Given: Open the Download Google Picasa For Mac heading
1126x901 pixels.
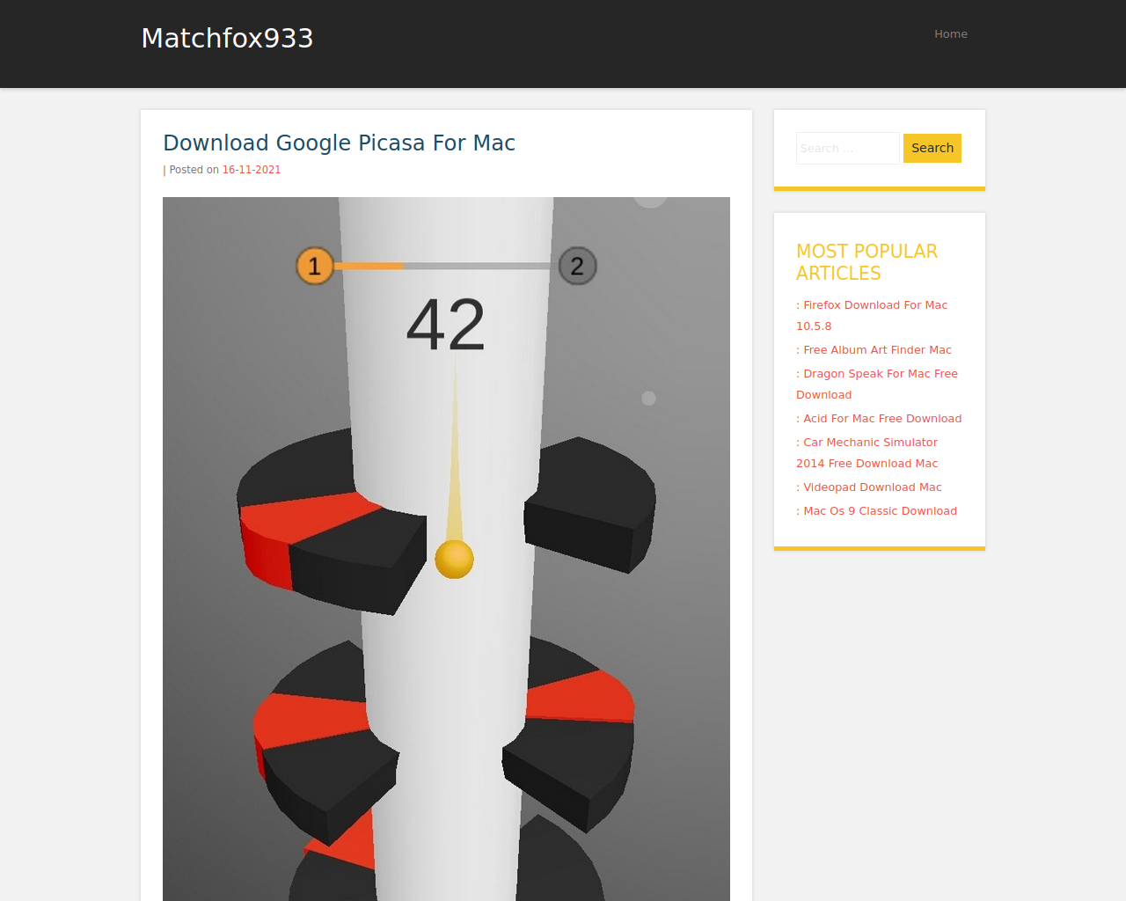Looking at the screenshot, I should (x=339, y=143).
